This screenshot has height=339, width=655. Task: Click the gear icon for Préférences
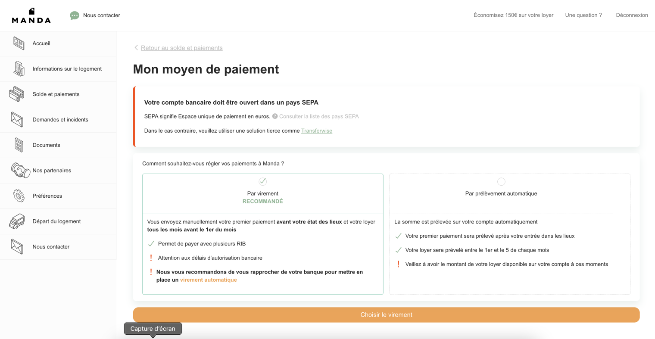(19, 196)
